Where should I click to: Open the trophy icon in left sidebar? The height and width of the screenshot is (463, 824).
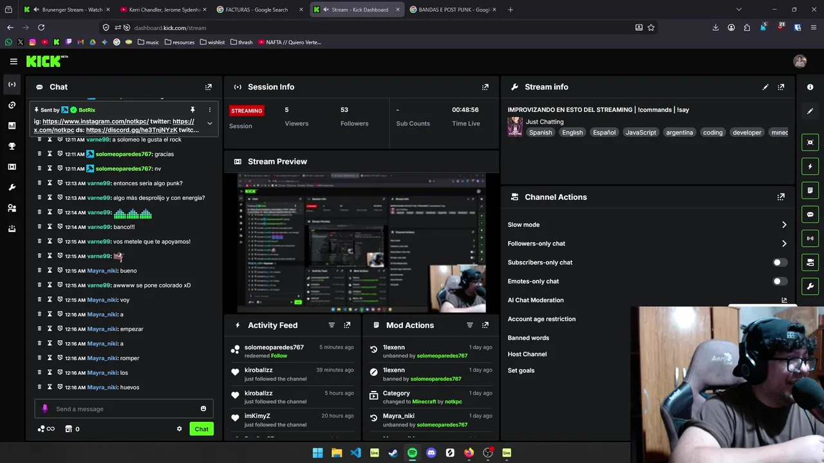click(x=12, y=146)
